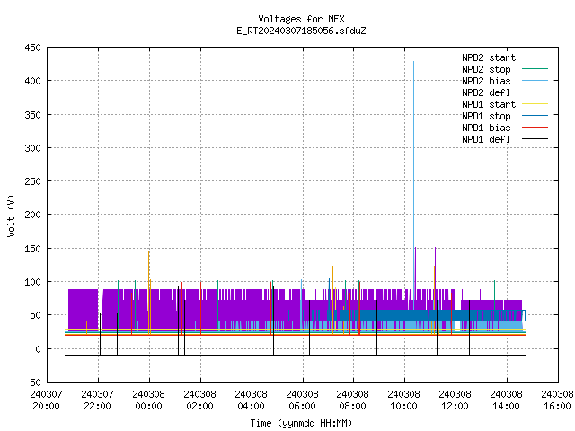This screenshot has height=431, width=575.
Task: Click the green NPD2 stop legend line
Action: pos(535,68)
